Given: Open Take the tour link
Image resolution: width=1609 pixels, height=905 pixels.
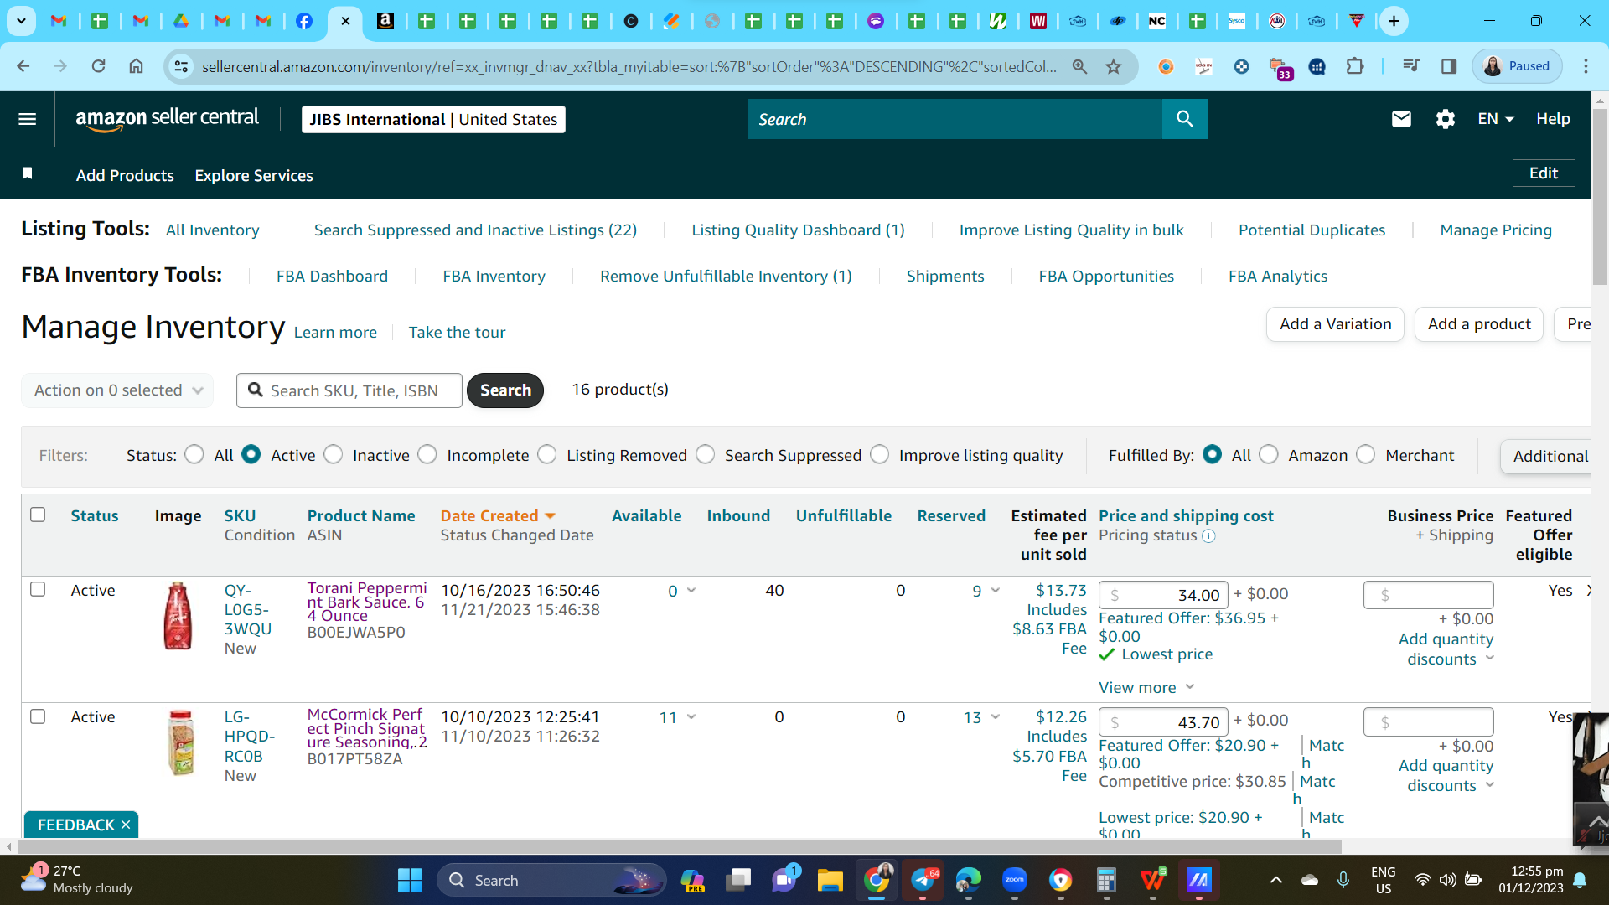Looking at the screenshot, I should 457,333.
